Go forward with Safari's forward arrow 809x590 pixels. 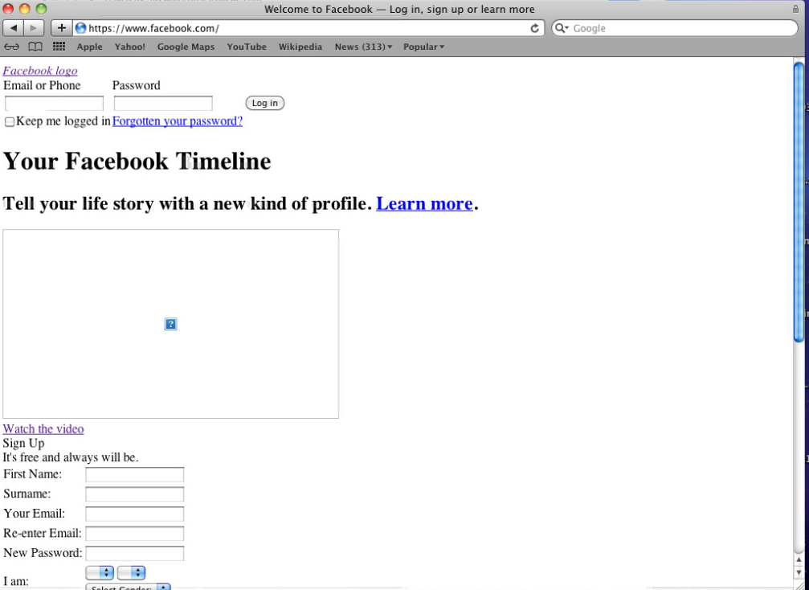[34, 28]
